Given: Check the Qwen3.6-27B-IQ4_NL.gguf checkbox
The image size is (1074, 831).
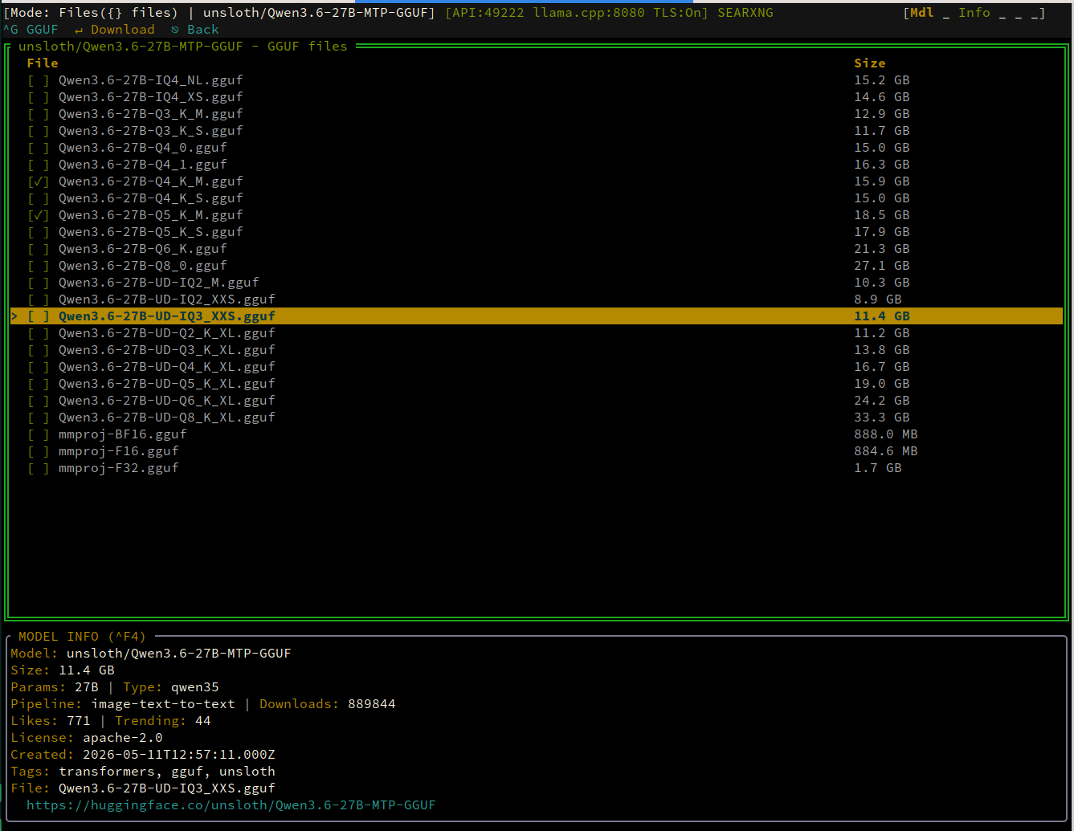Looking at the screenshot, I should coord(39,80).
